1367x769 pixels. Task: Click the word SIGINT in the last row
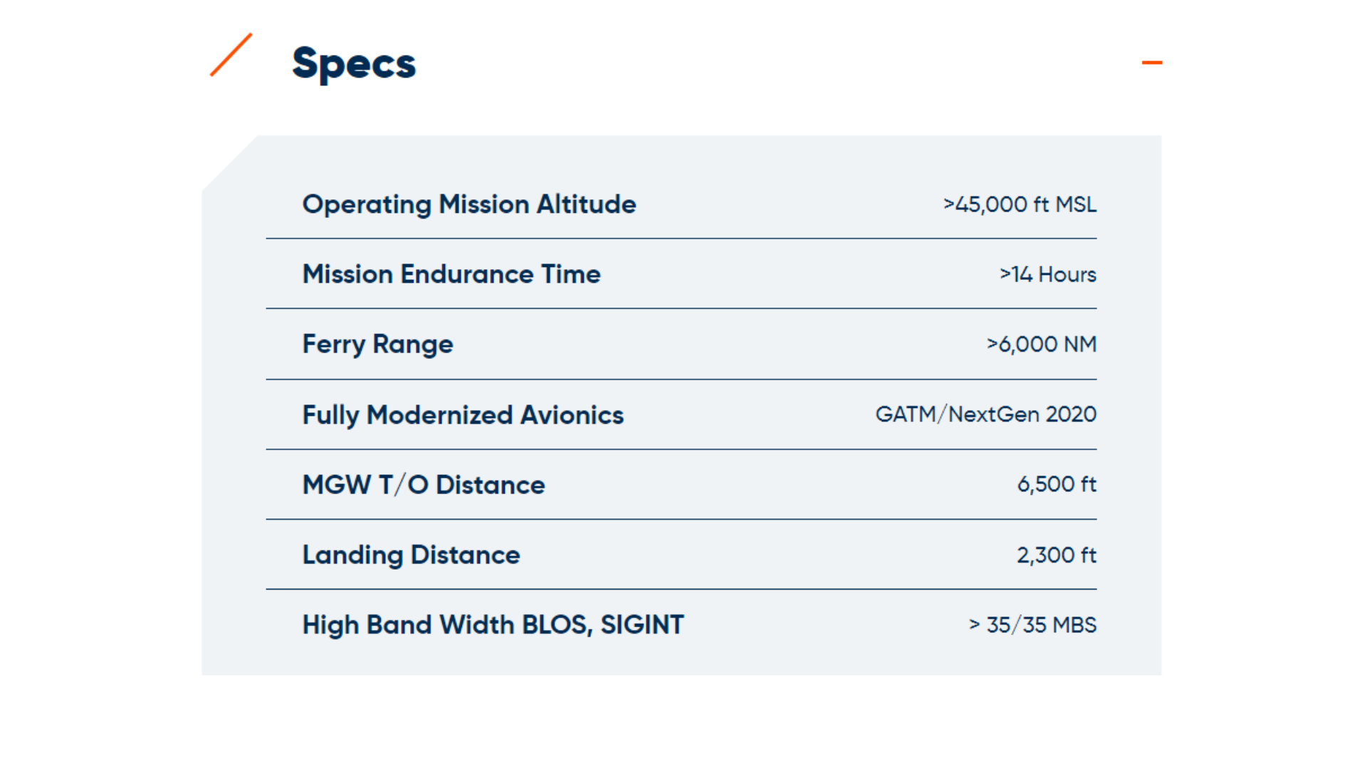[x=641, y=624]
